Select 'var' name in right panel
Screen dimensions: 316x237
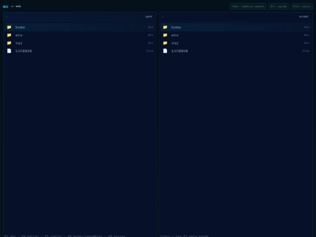(x=175, y=43)
